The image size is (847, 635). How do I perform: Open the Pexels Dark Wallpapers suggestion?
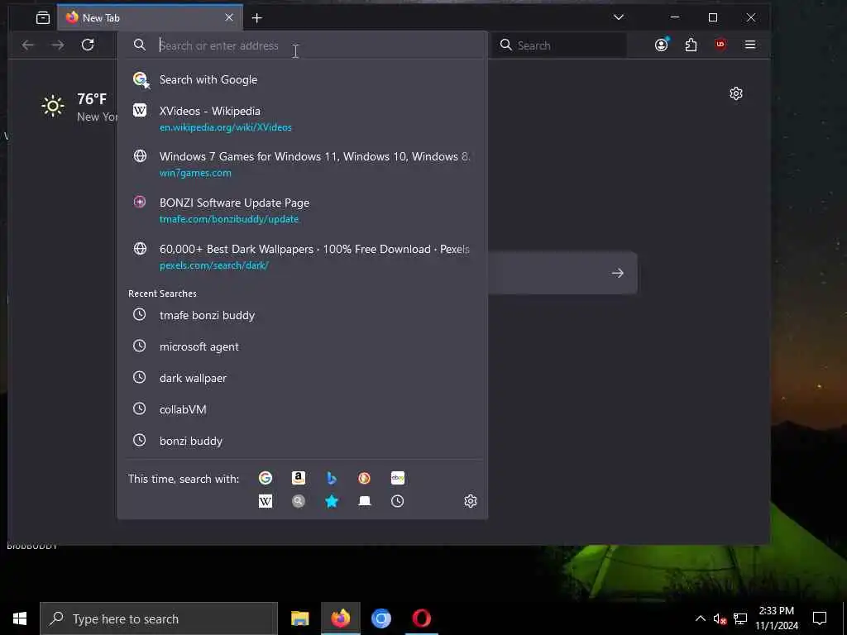(x=303, y=257)
